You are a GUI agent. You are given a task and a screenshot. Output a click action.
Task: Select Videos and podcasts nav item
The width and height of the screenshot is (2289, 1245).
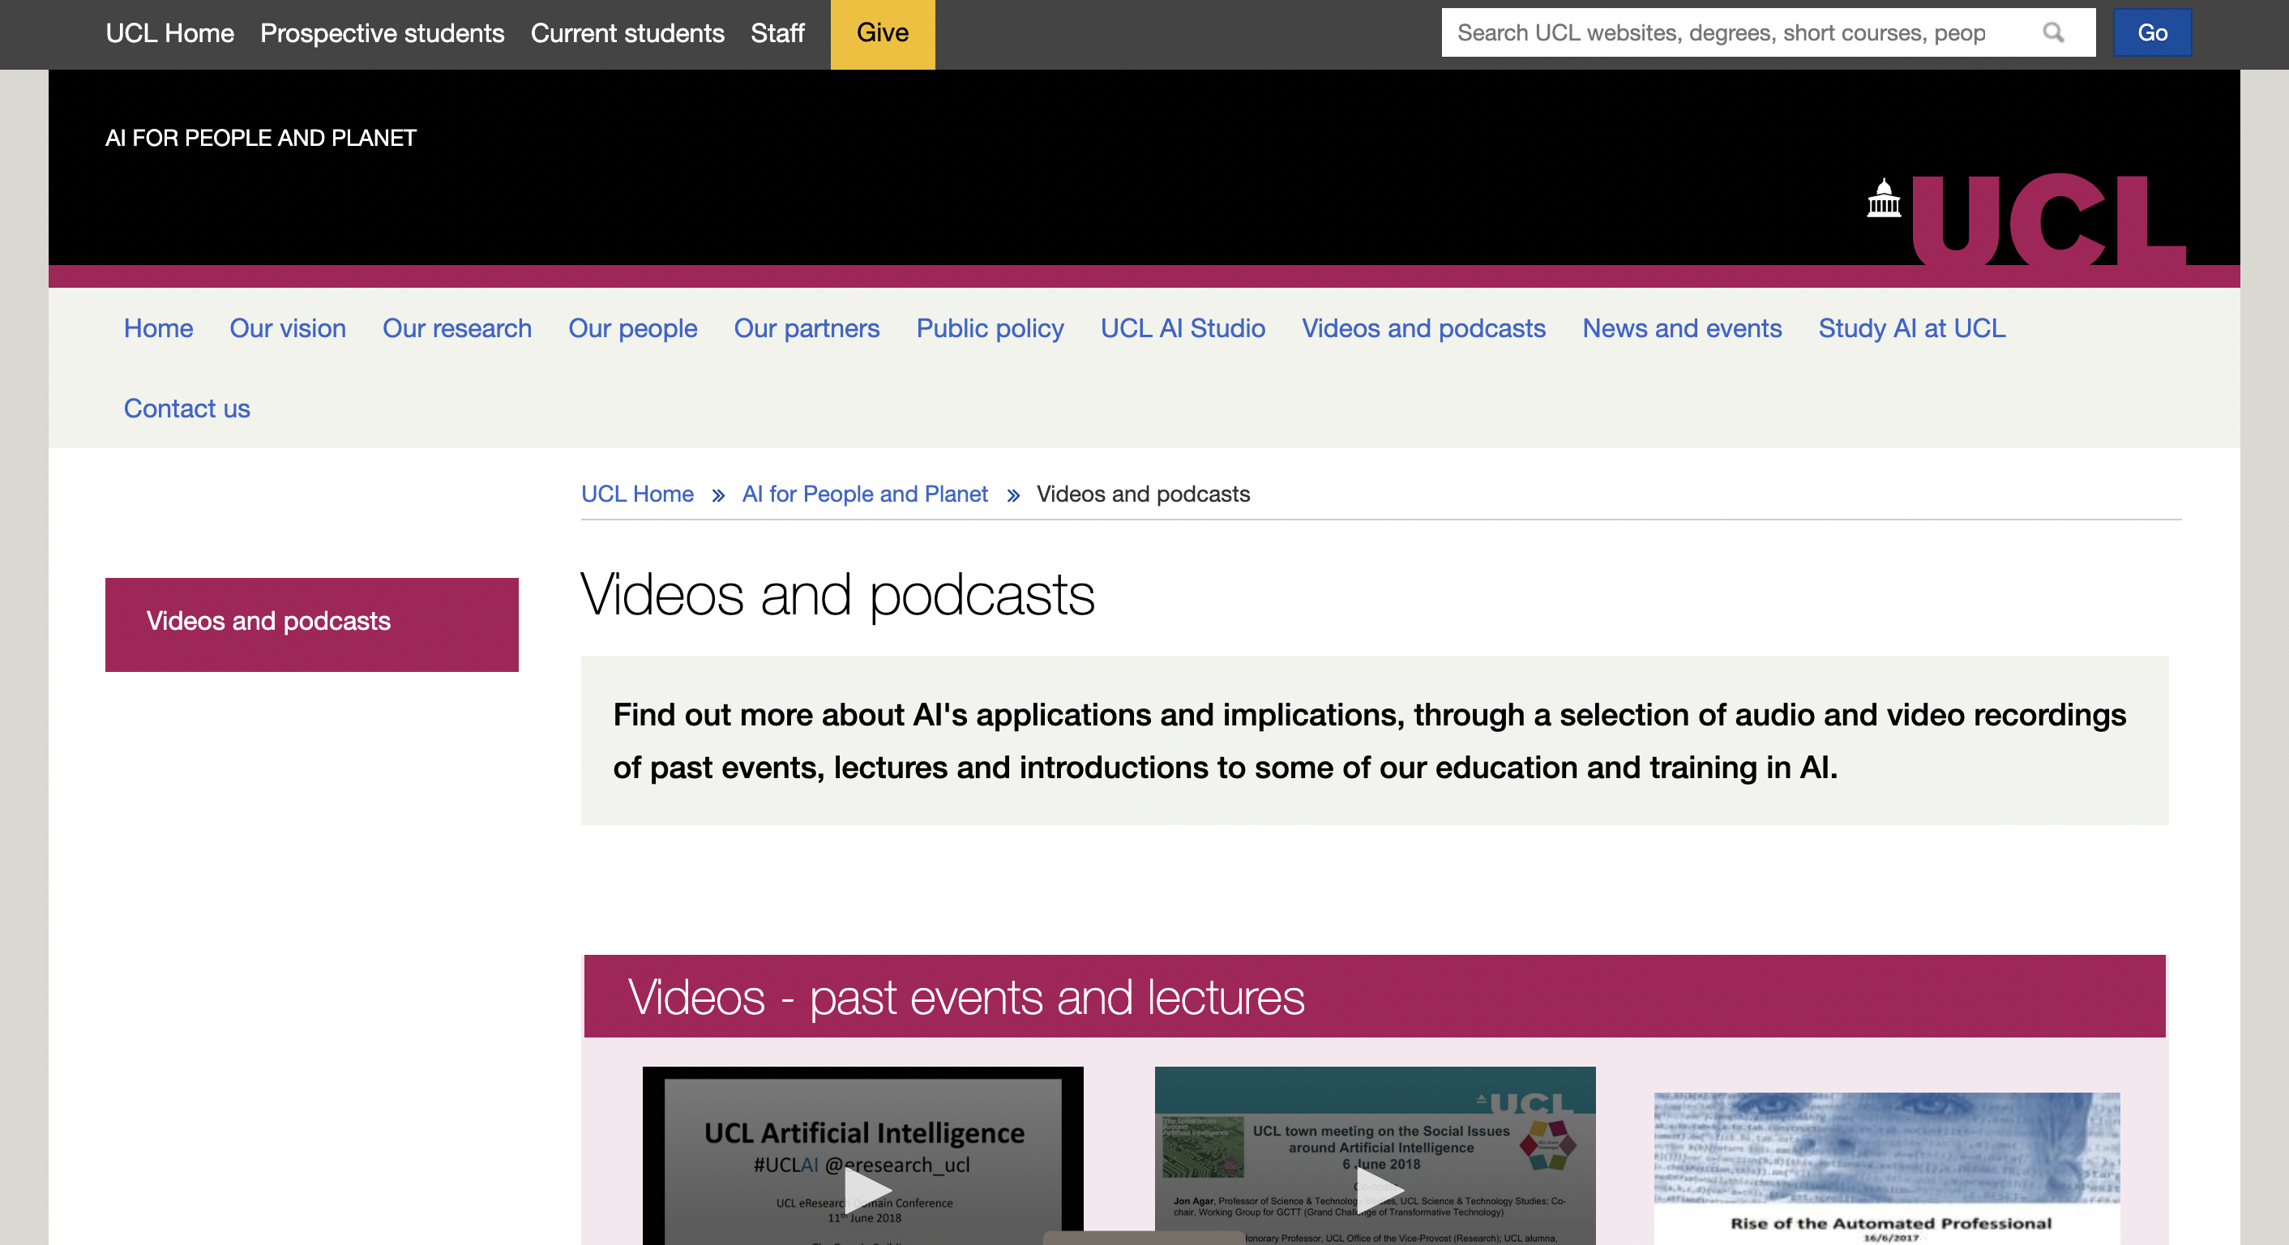point(1423,329)
